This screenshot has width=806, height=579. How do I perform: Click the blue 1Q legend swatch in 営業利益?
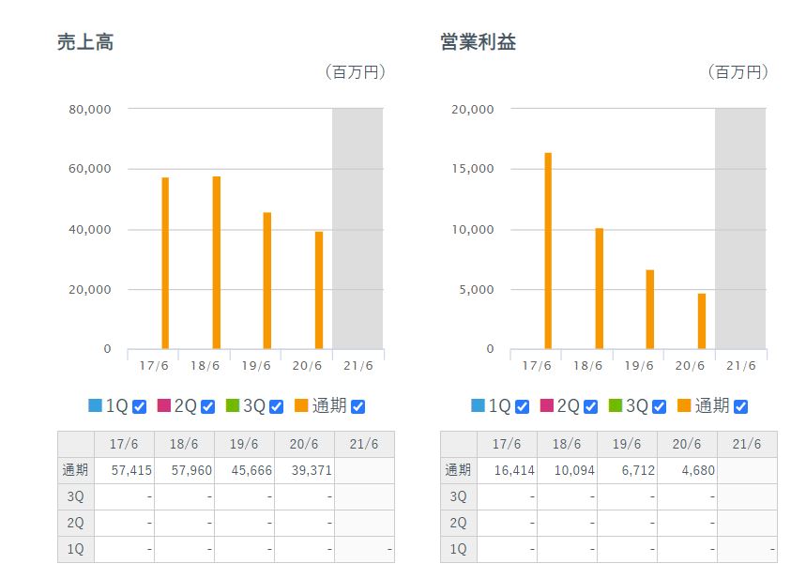pyautogui.click(x=478, y=405)
